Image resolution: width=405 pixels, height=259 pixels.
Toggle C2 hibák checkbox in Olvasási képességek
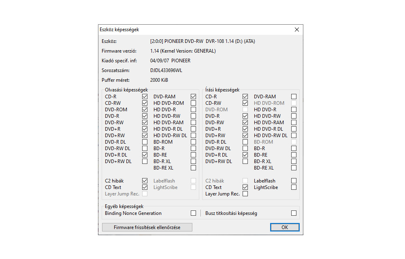[x=145, y=181]
